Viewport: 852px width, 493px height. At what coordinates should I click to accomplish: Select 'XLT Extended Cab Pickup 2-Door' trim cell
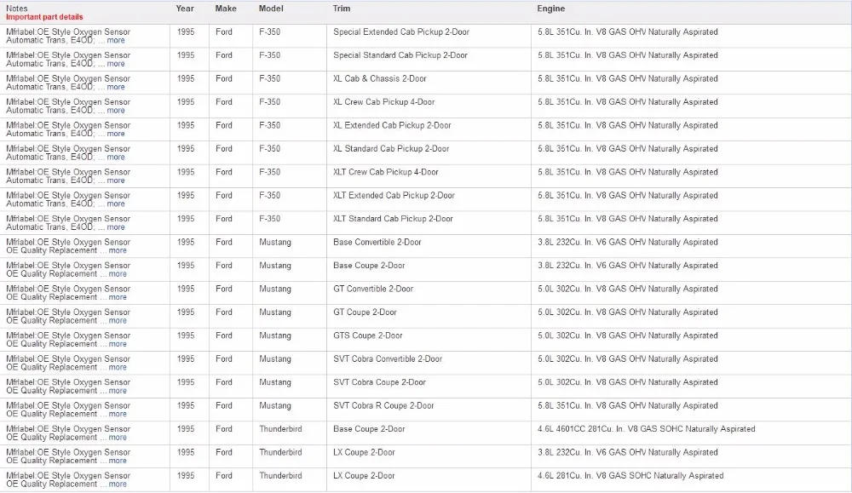(394, 196)
